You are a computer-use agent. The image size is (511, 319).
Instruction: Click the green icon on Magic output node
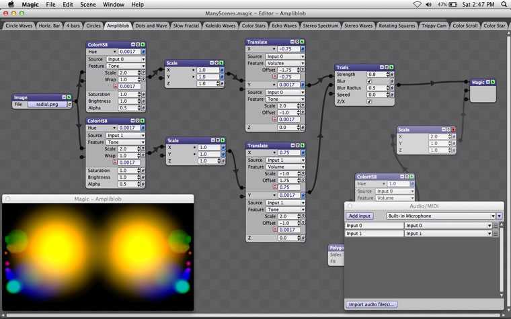pyautogui.click(x=493, y=82)
